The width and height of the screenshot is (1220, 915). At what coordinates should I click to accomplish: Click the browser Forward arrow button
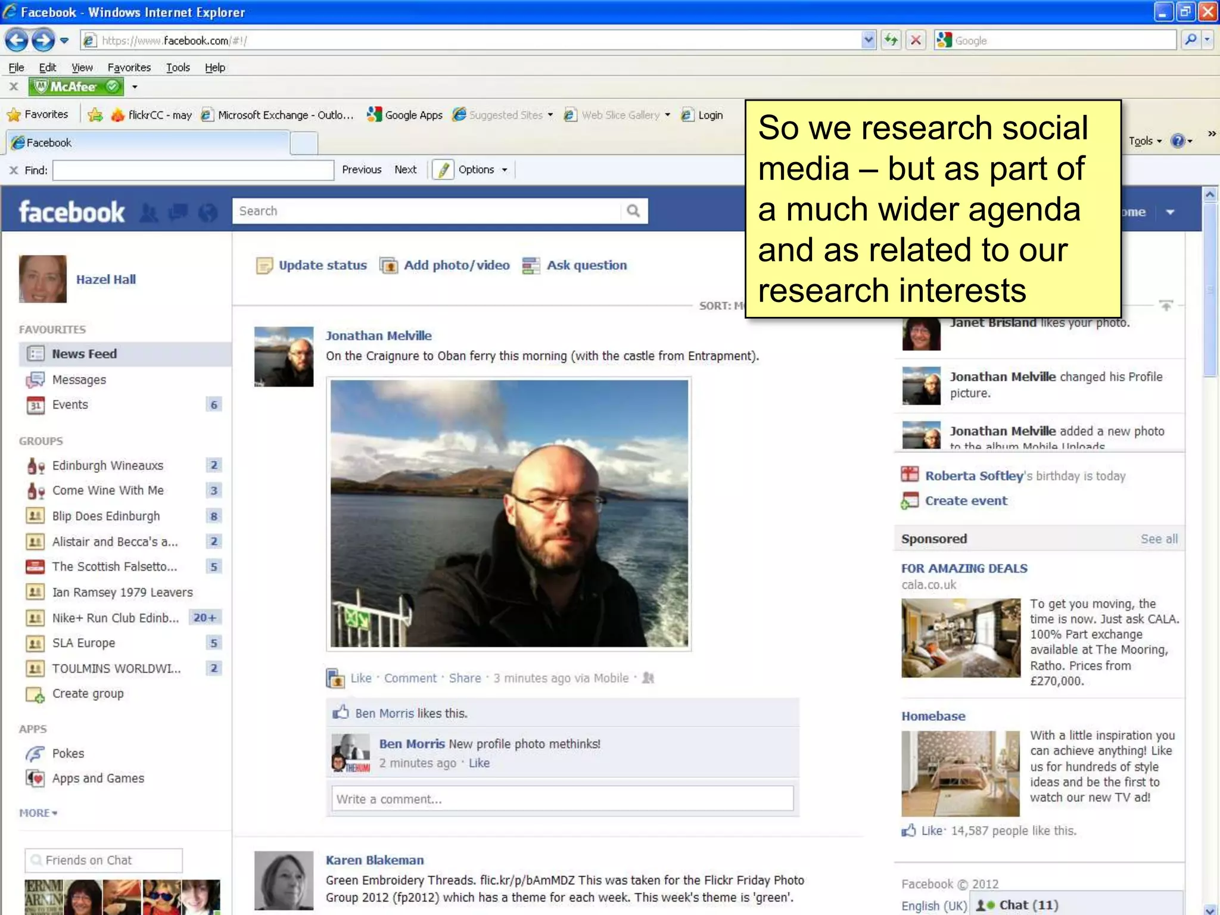pos(43,41)
